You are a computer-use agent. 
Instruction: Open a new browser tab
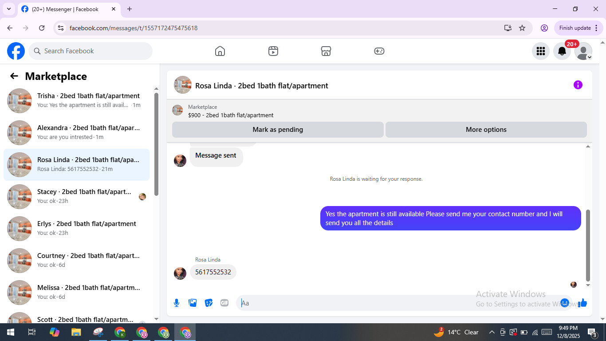(x=130, y=9)
